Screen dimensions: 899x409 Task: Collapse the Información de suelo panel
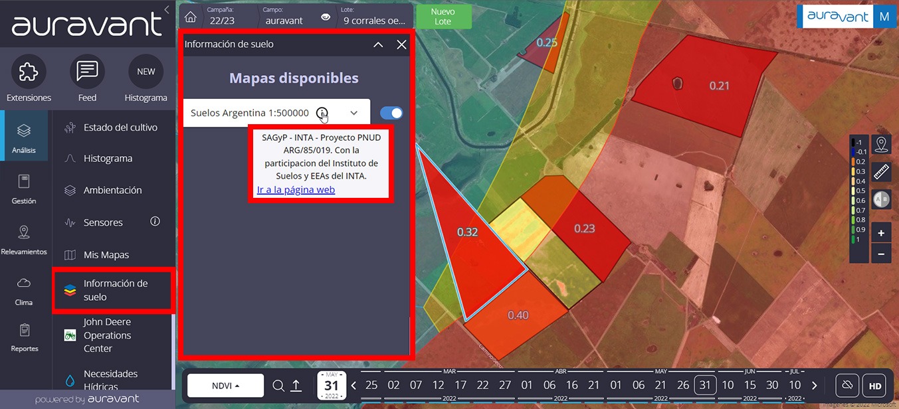tap(378, 44)
